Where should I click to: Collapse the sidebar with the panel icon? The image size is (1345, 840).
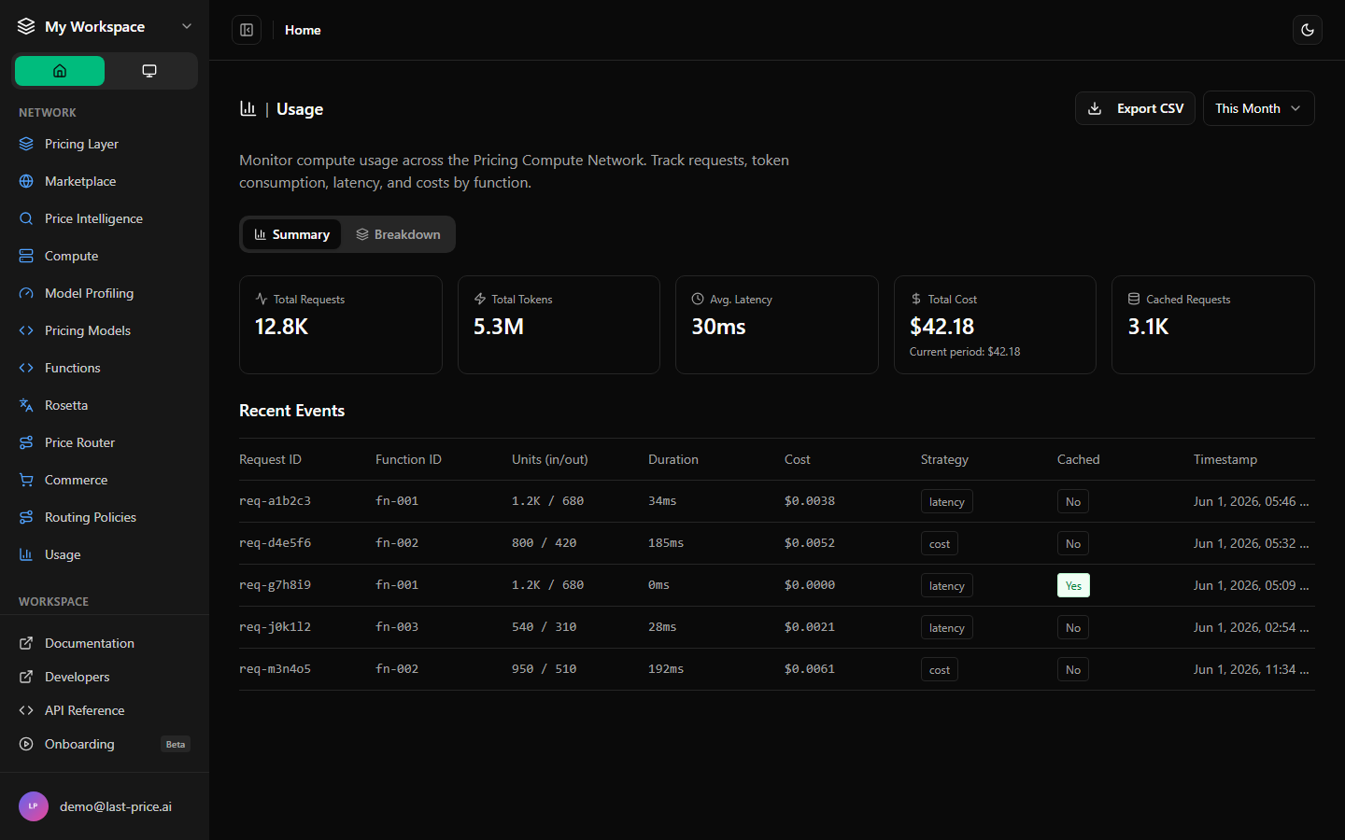(x=247, y=30)
